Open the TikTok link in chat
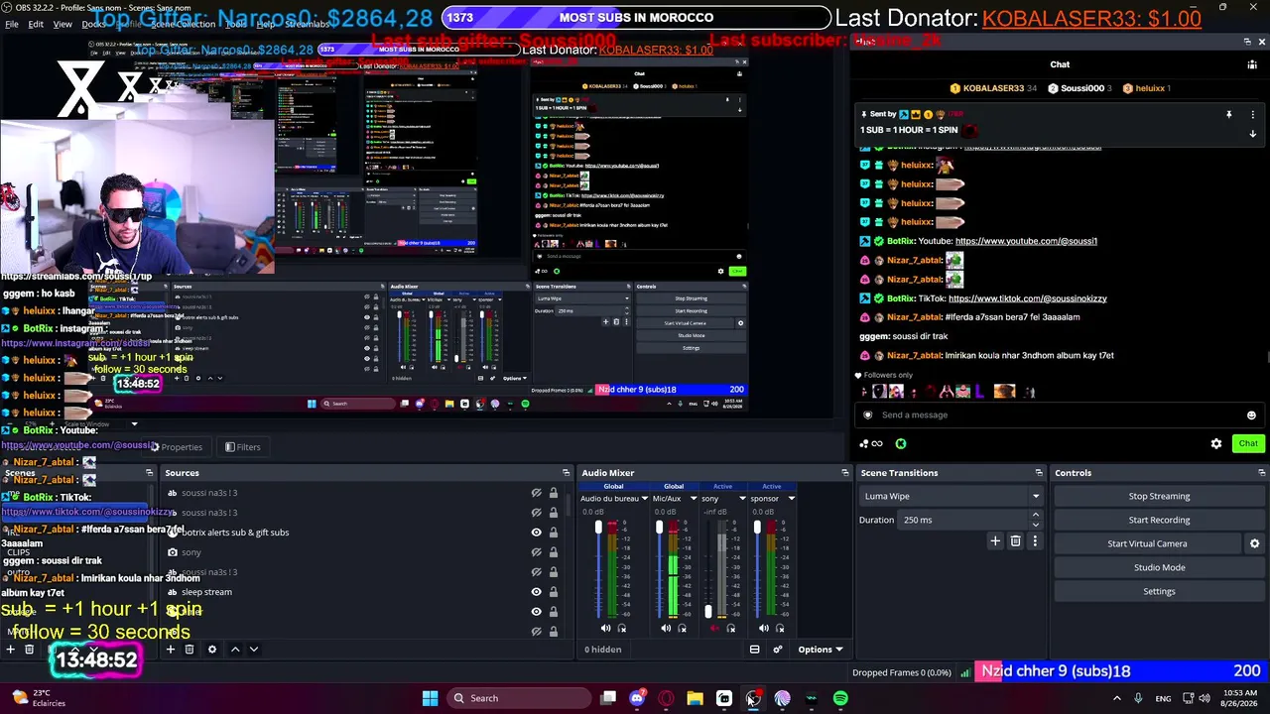Image resolution: width=1270 pixels, height=714 pixels. (x=1027, y=298)
